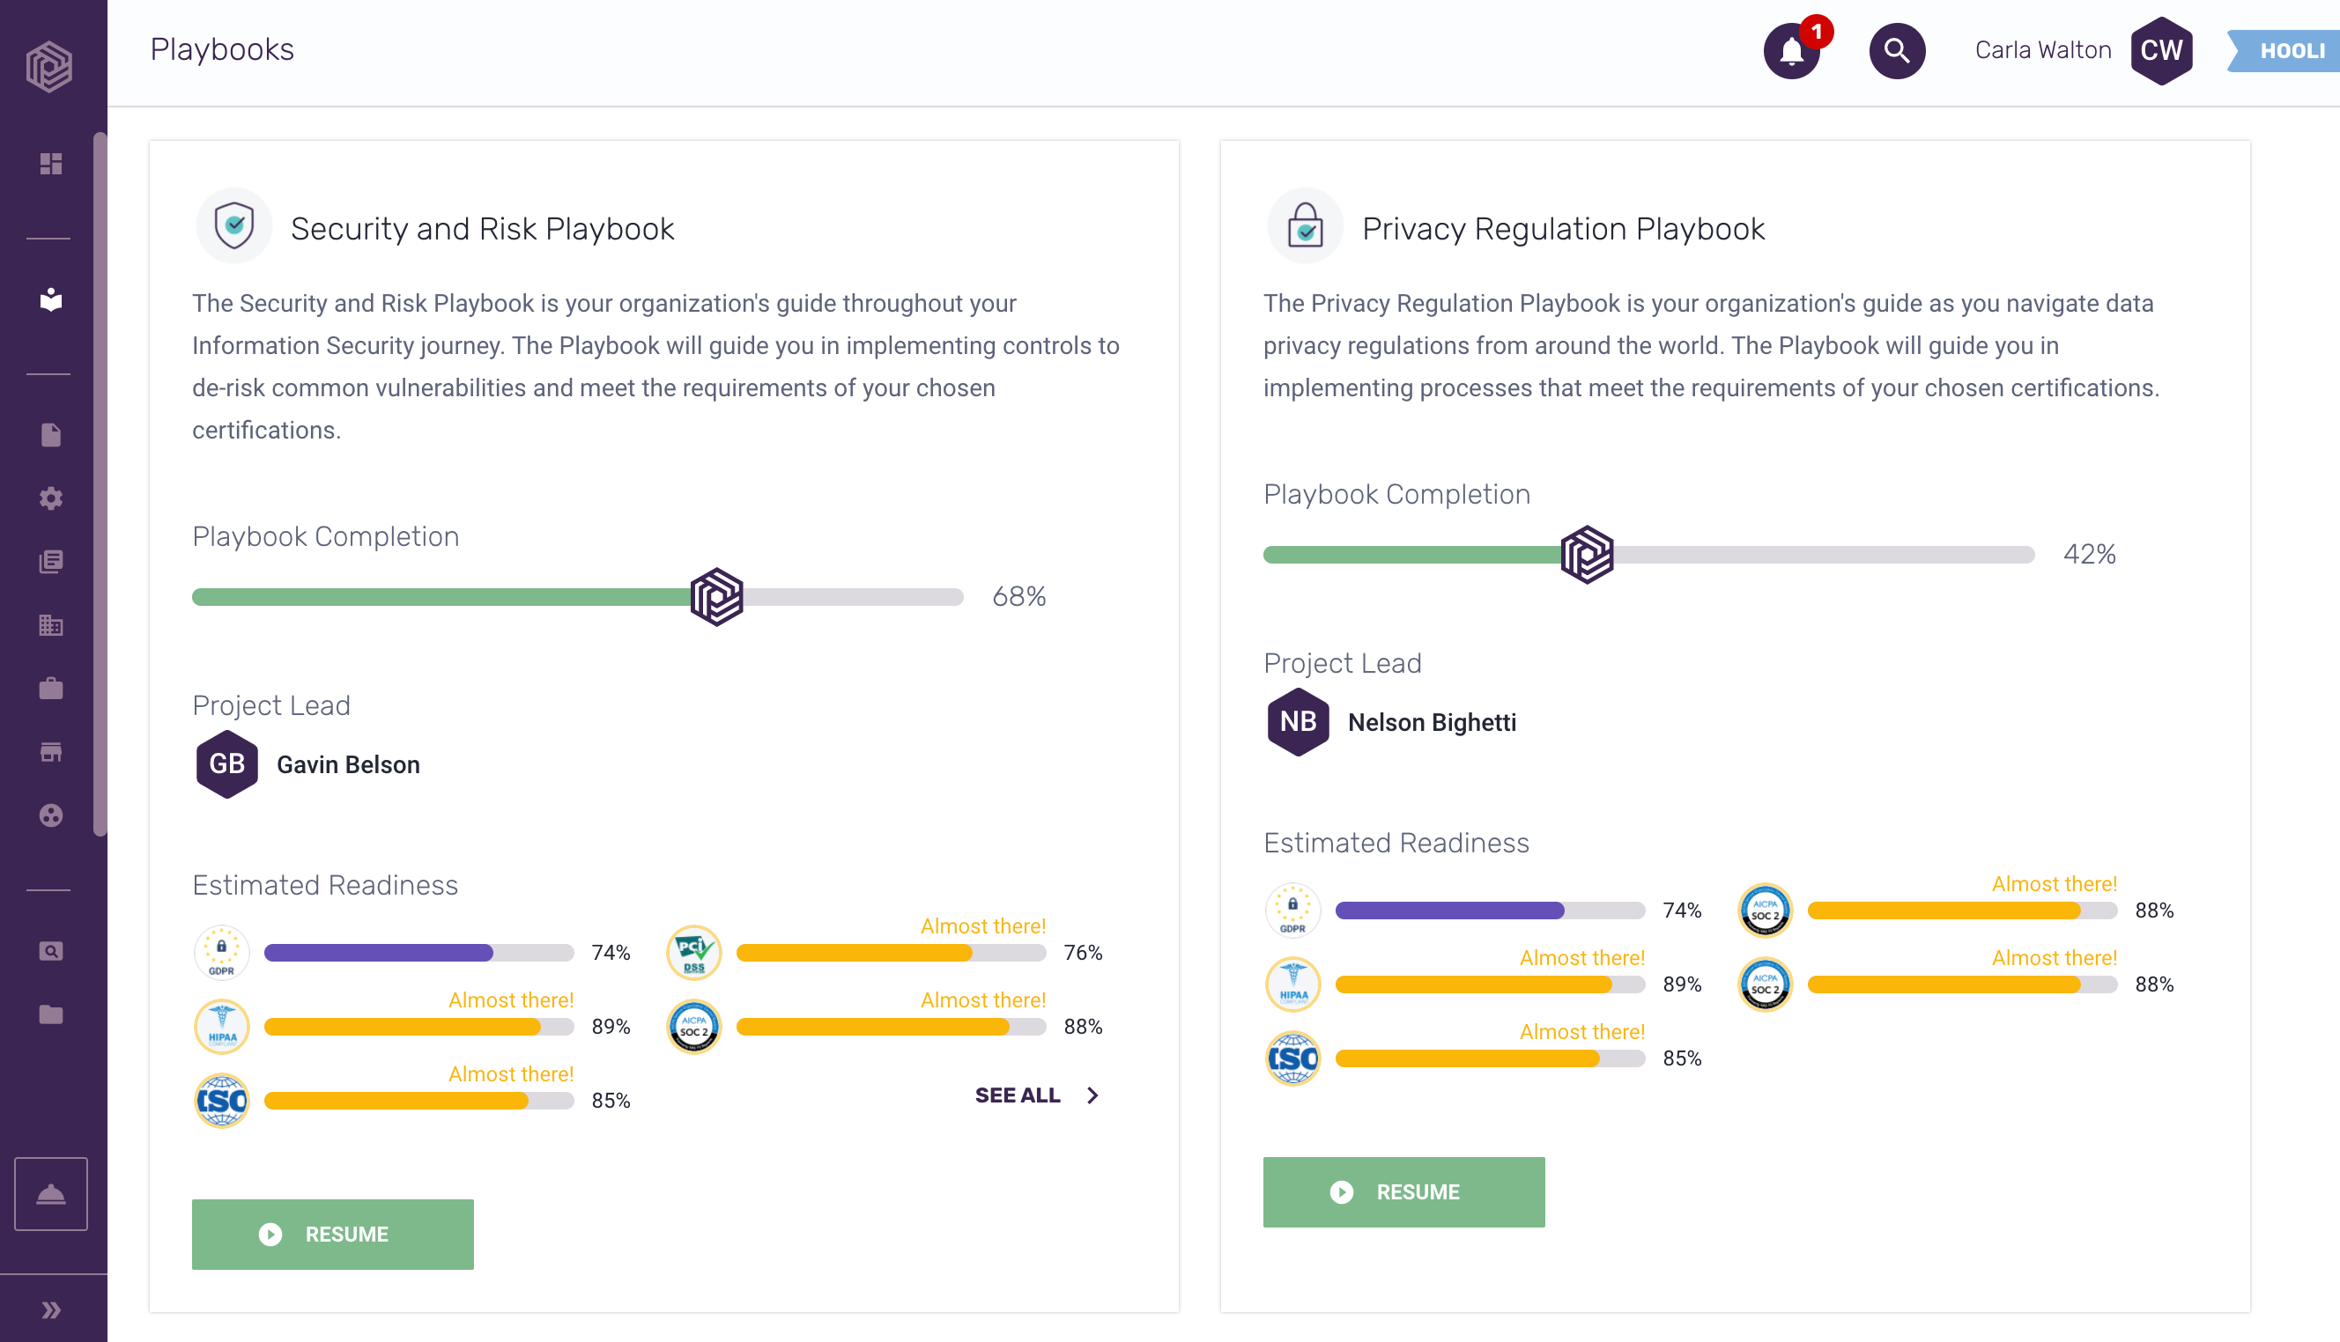Resume the Security and Risk Playbook

click(x=332, y=1233)
